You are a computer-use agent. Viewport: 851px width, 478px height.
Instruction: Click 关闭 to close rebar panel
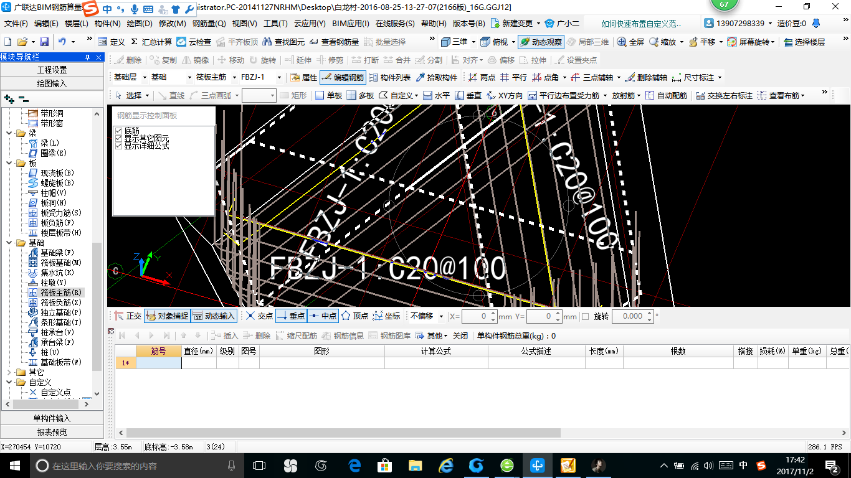pos(460,335)
